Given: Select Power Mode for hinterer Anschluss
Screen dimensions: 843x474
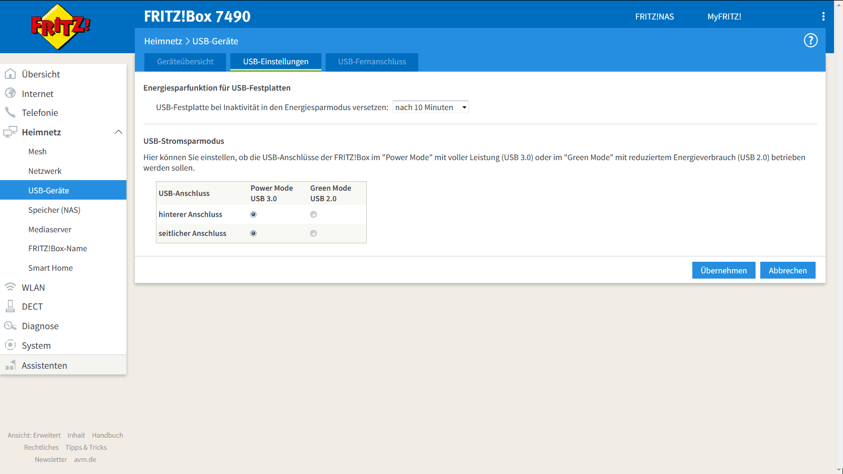Looking at the screenshot, I should click(x=253, y=214).
